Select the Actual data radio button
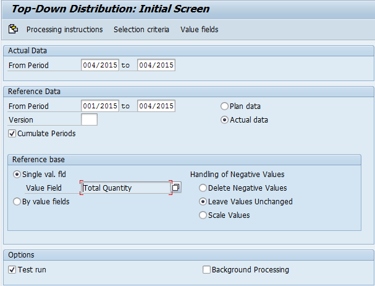This screenshot has width=375, height=286. click(225, 120)
